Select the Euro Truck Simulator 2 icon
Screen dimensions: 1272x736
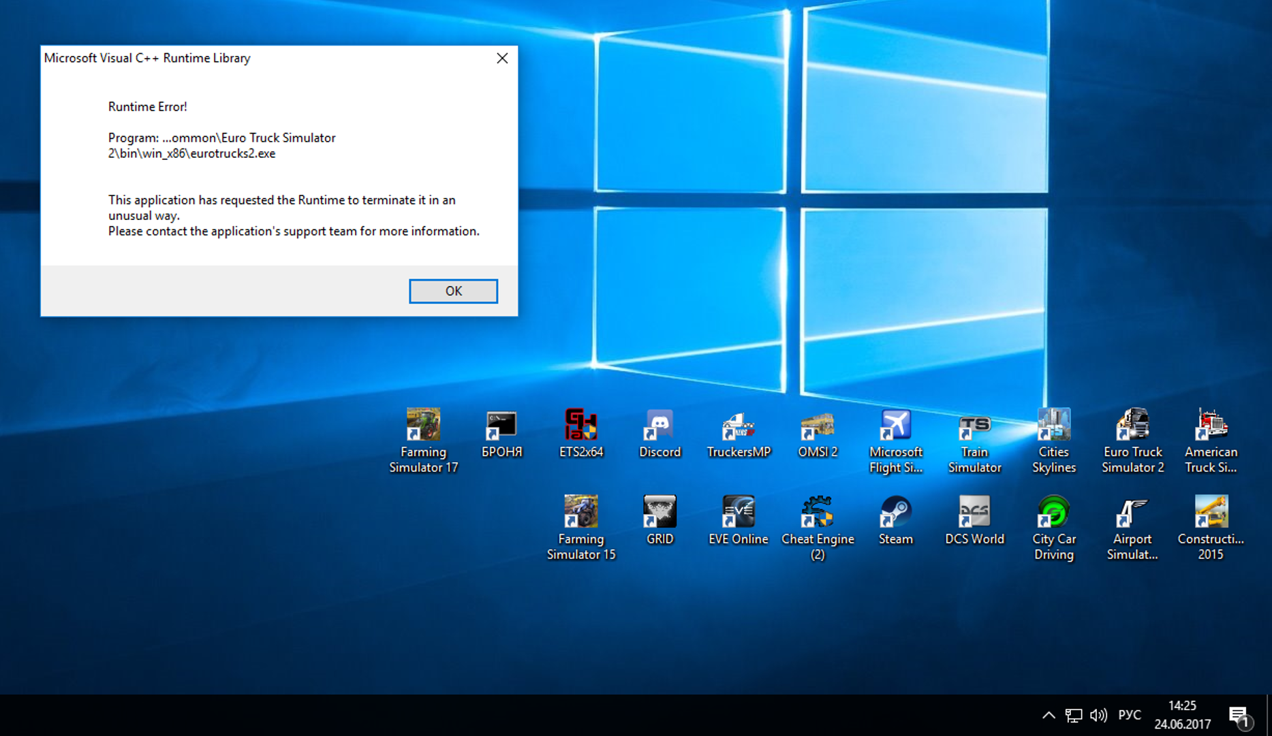[x=1133, y=441]
